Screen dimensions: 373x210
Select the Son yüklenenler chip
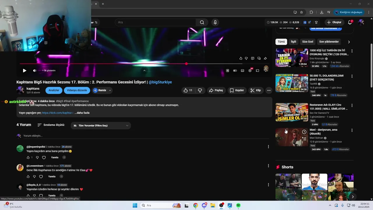coord(329,42)
